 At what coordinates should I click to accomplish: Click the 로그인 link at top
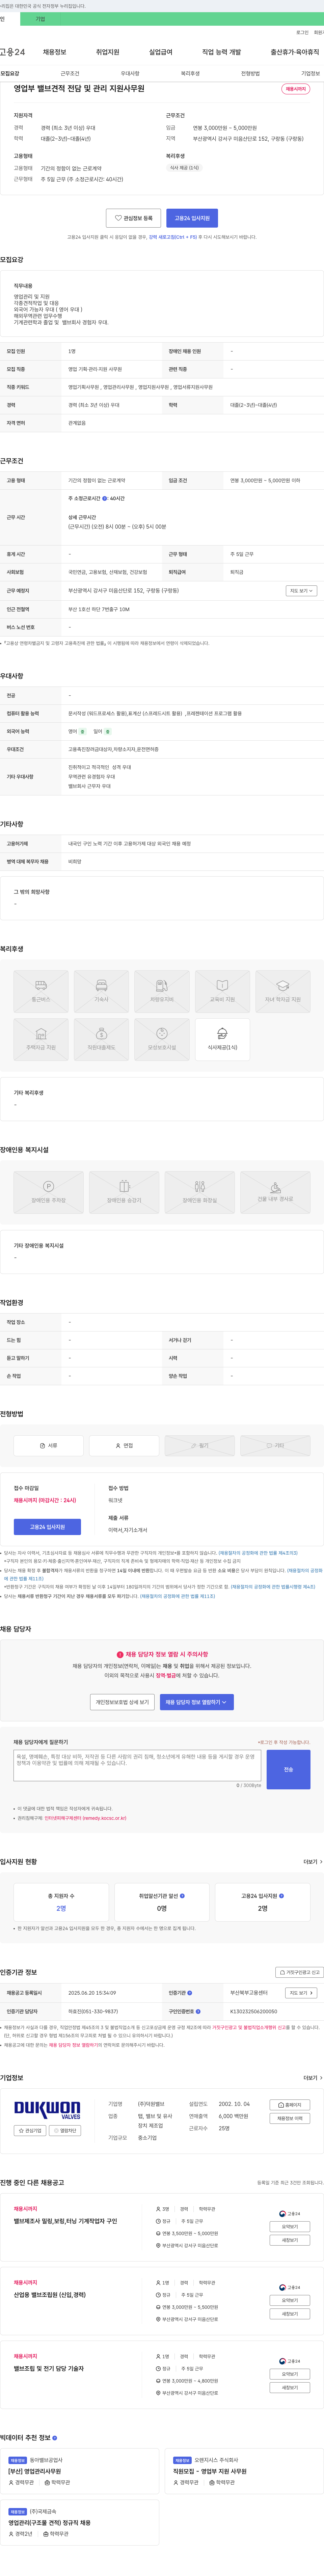pos(302,32)
